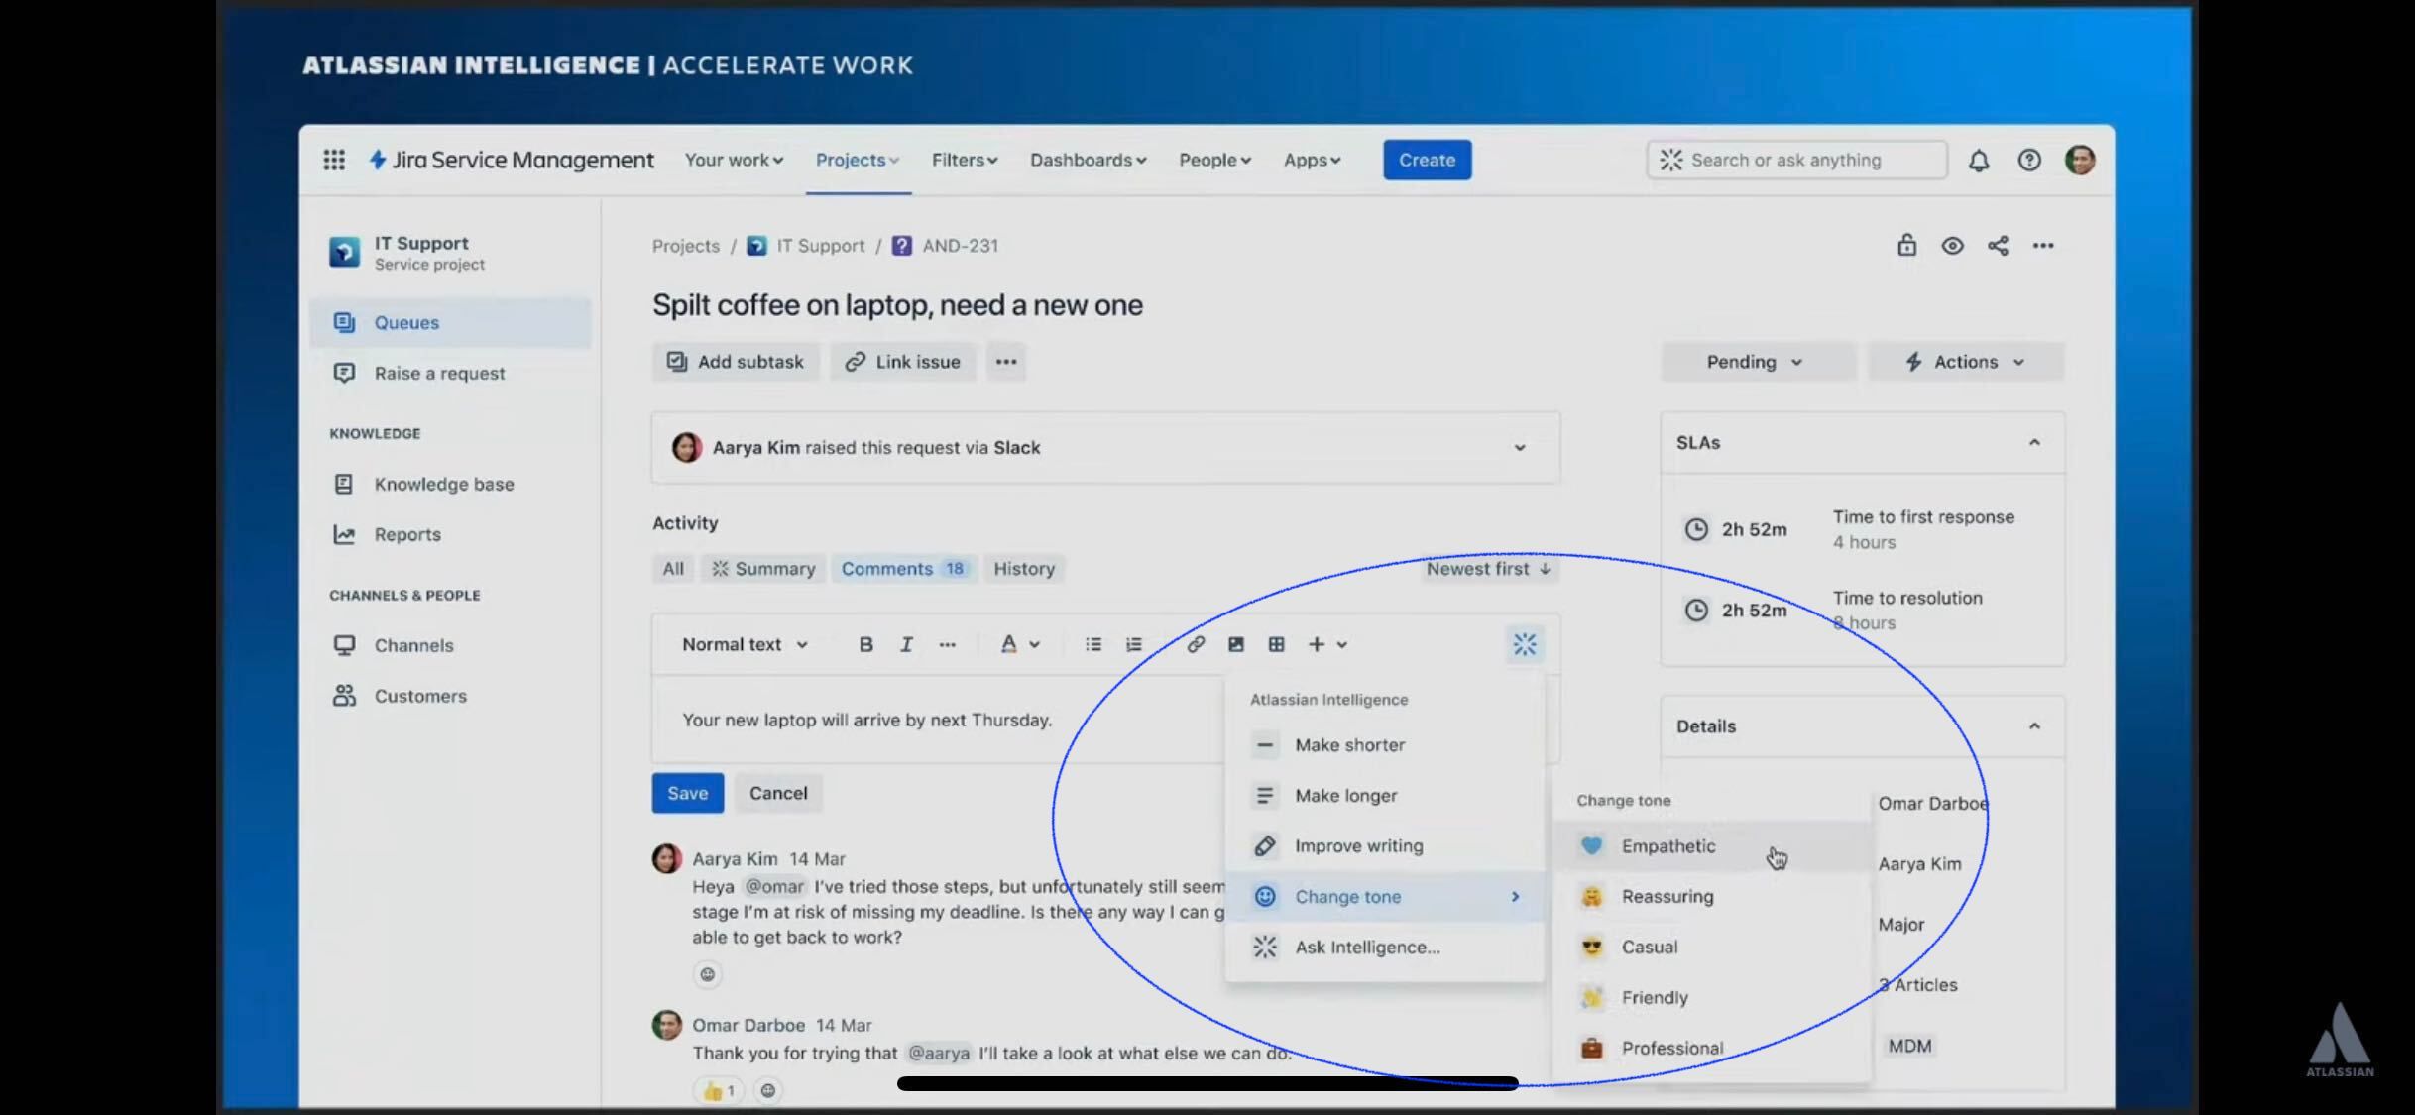Choose the Empathetic tone
This screenshot has height=1115, width=2415.
(1712, 846)
